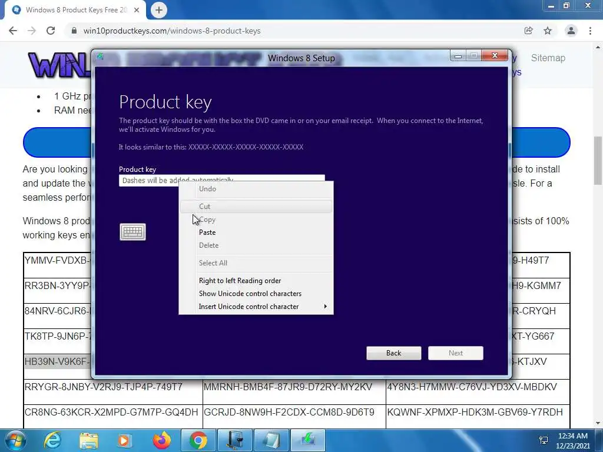The height and width of the screenshot is (452, 603).
Task: Open the computer-tool app in taskbar
Action: [234, 440]
